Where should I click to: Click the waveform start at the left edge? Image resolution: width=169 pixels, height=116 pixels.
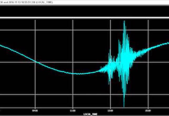(1, 45)
